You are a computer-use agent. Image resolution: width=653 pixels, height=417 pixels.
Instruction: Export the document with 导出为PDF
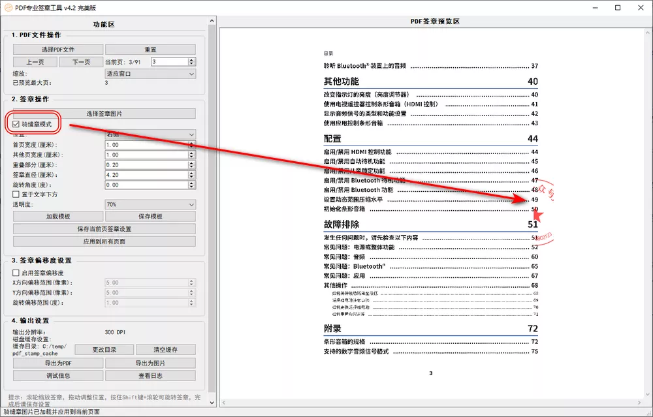click(57, 363)
